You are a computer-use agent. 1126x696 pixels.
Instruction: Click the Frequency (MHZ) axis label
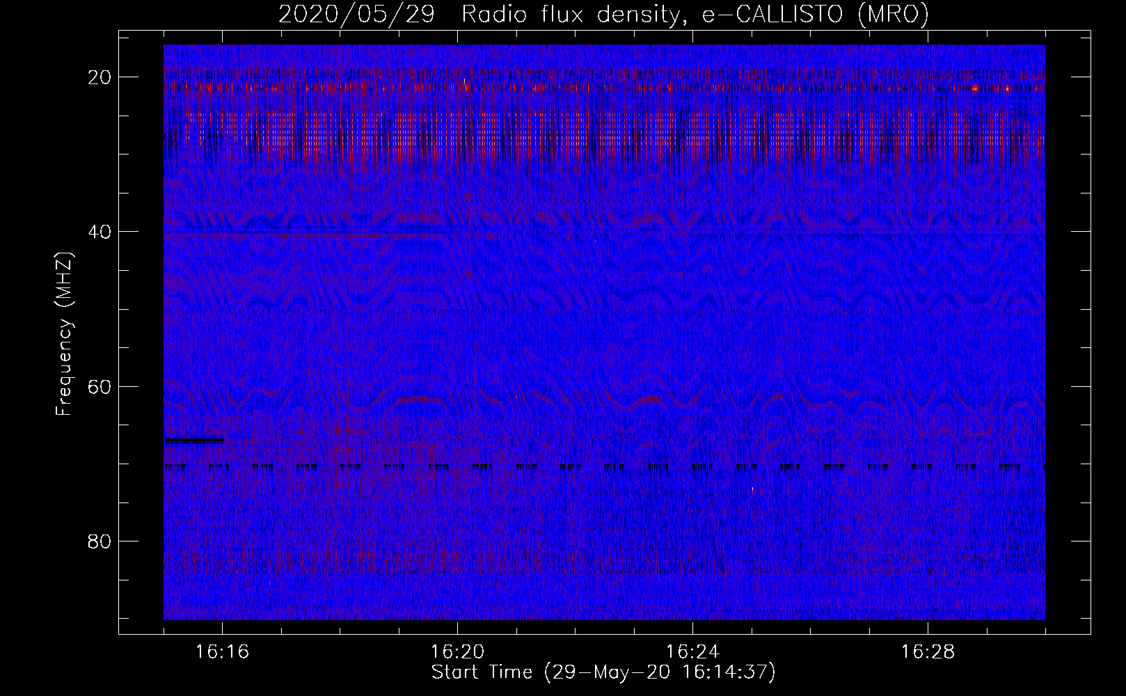[x=64, y=334]
